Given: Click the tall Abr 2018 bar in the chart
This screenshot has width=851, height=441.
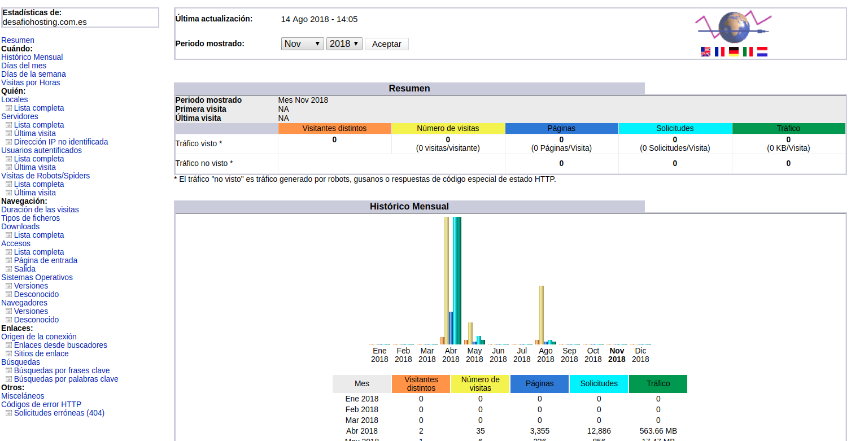Looking at the screenshot, I should coord(457,280).
